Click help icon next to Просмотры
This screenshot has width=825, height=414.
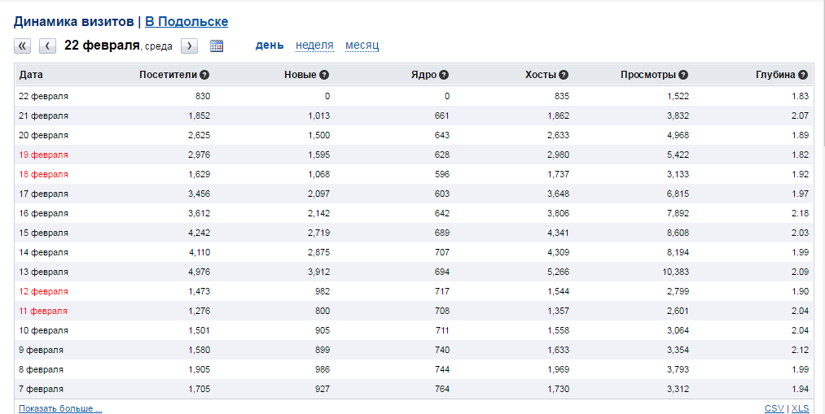(x=683, y=75)
